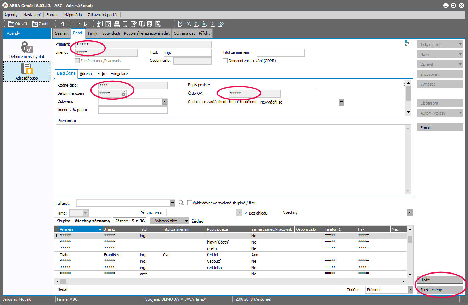Expand the Oslovení dropdown
The height and width of the screenshot is (305, 468).
coord(164,102)
